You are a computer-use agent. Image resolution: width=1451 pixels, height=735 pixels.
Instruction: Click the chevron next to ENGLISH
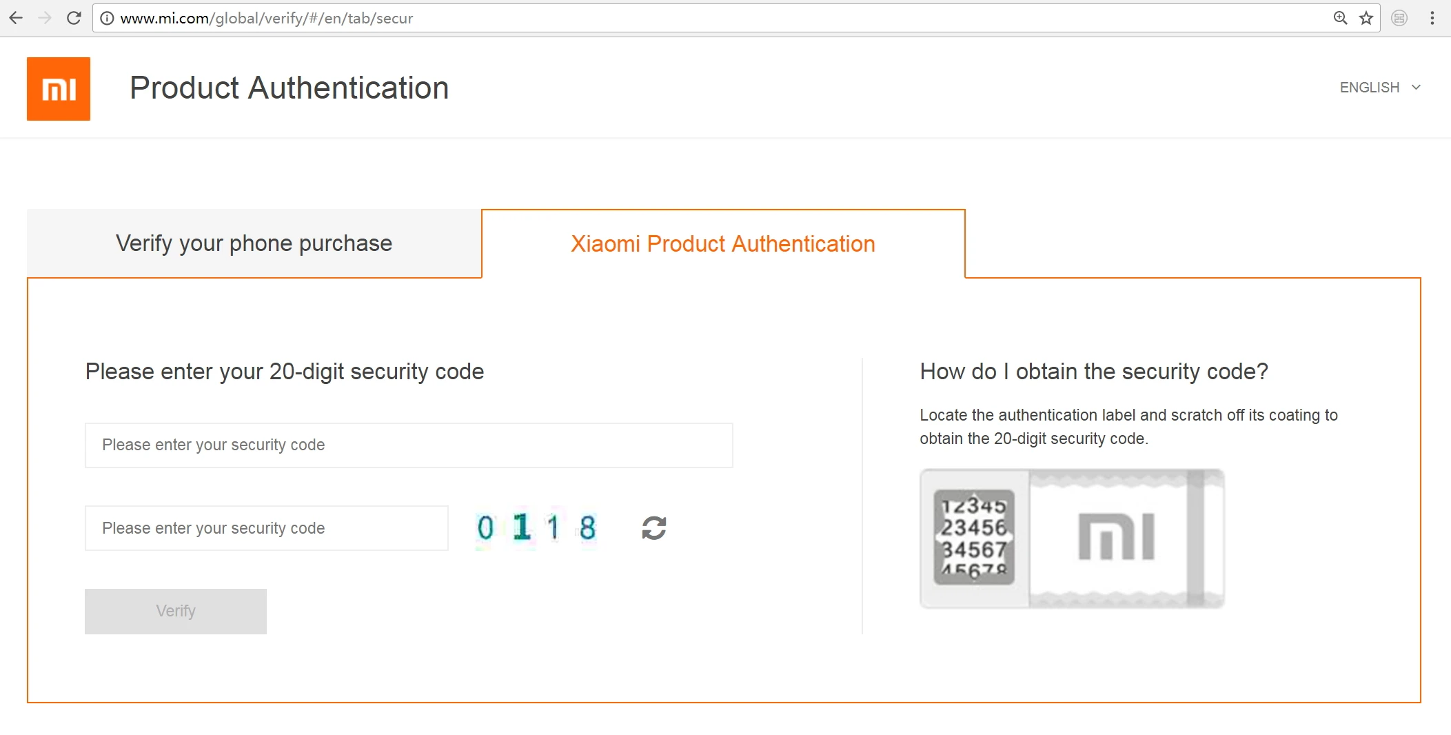click(x=1416, y=88)
